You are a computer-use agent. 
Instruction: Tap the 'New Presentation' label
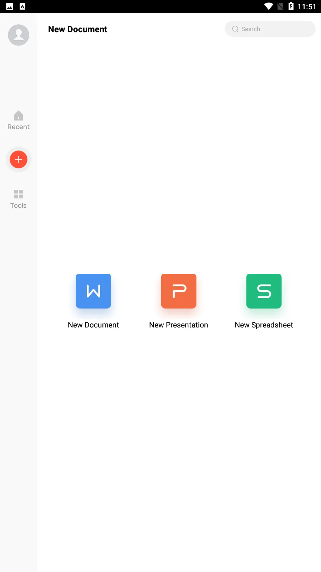click(x=179, y=325)
